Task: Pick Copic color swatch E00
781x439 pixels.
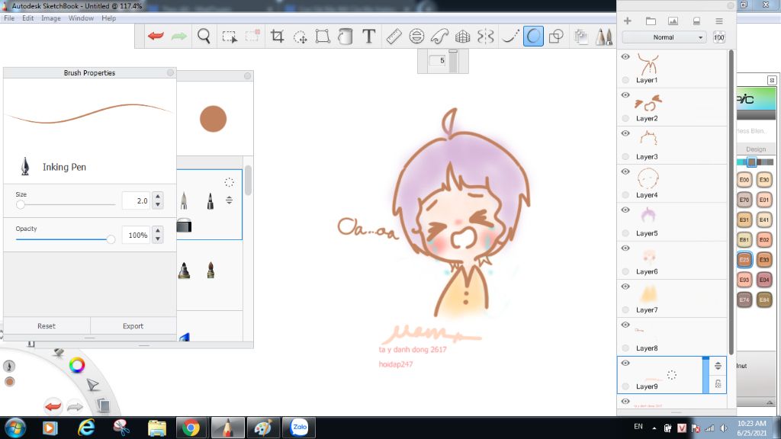Action: [x=744, y=180]
